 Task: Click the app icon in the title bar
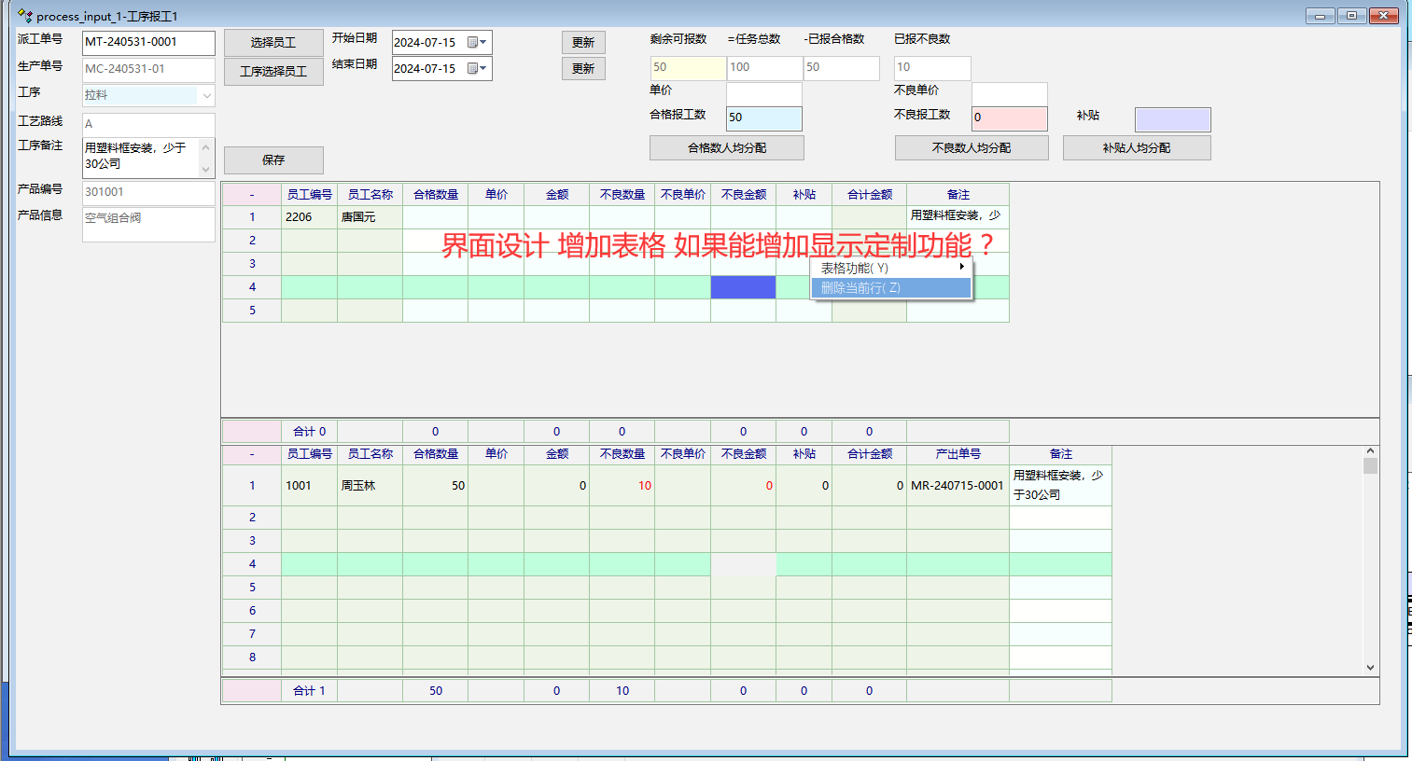pos(25,16)
